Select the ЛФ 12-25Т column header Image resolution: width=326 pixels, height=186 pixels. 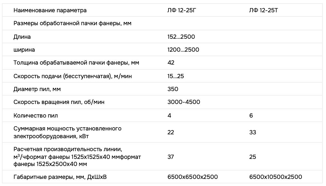tap(264, 10)
